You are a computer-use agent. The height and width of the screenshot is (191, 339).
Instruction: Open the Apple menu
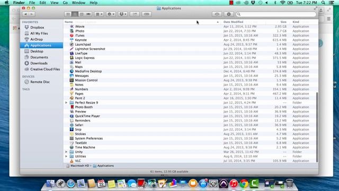[x=6, y=3]
